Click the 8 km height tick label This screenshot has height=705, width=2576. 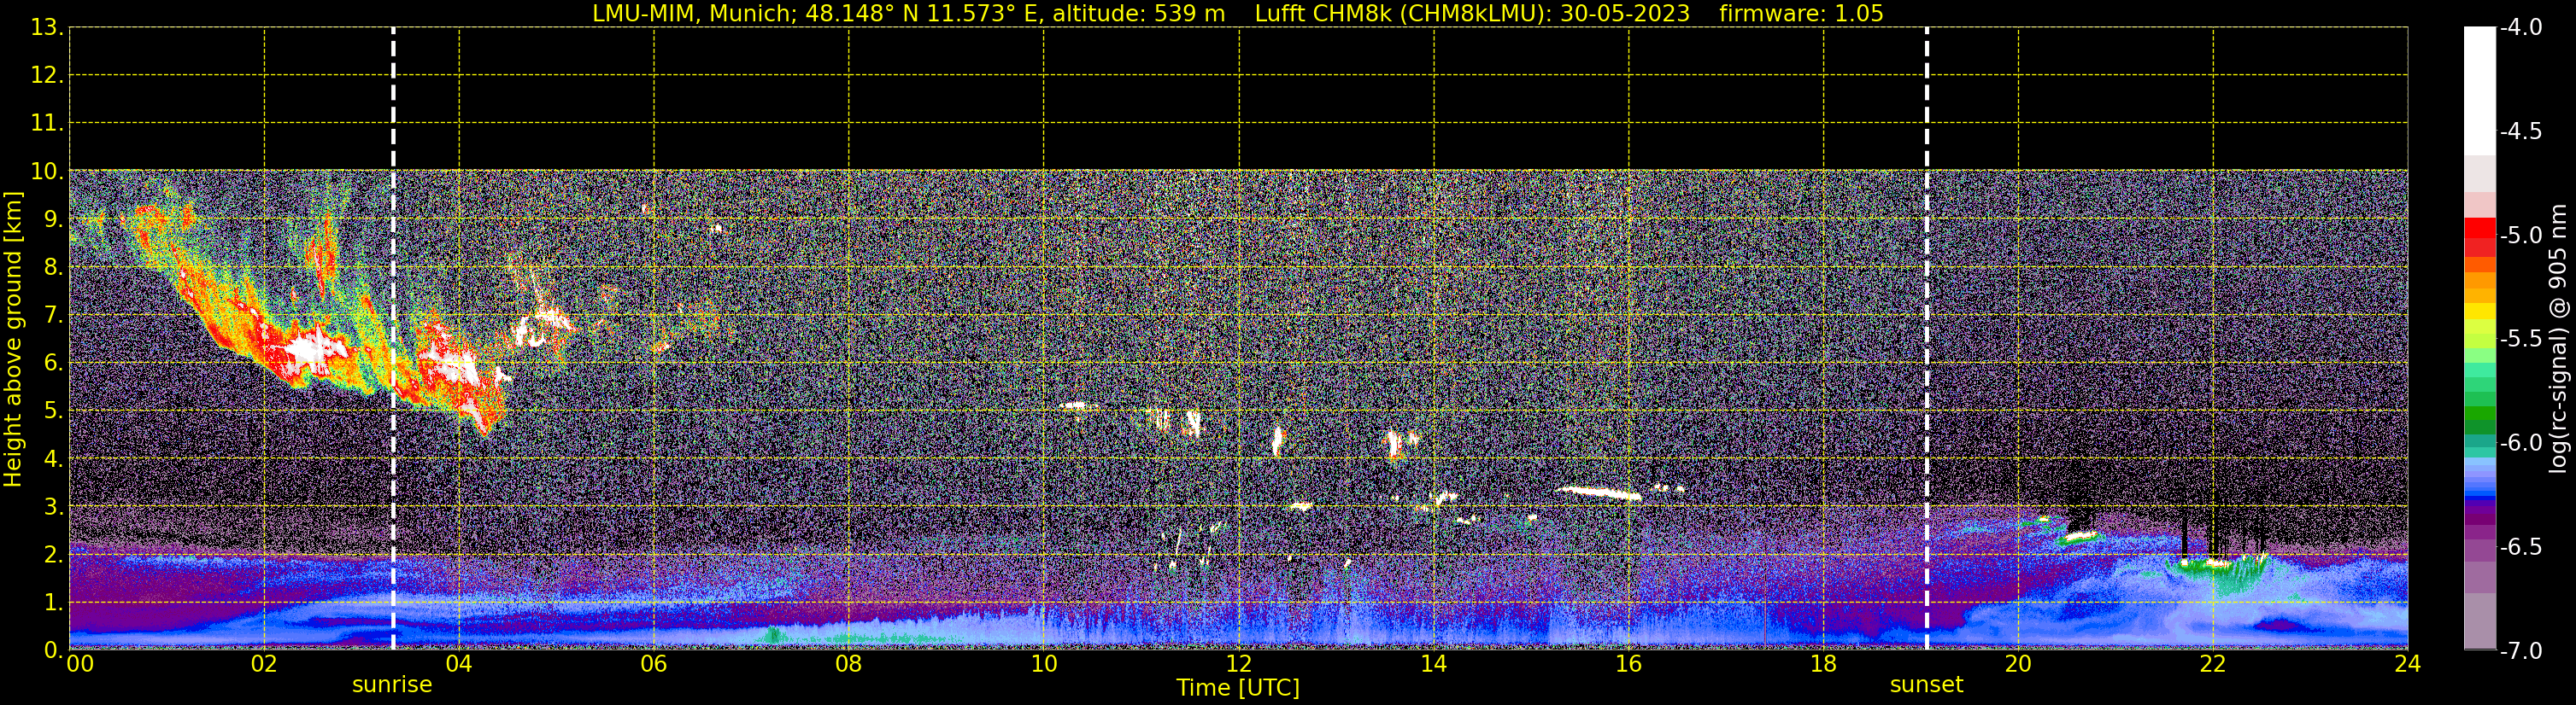[53, 266]
